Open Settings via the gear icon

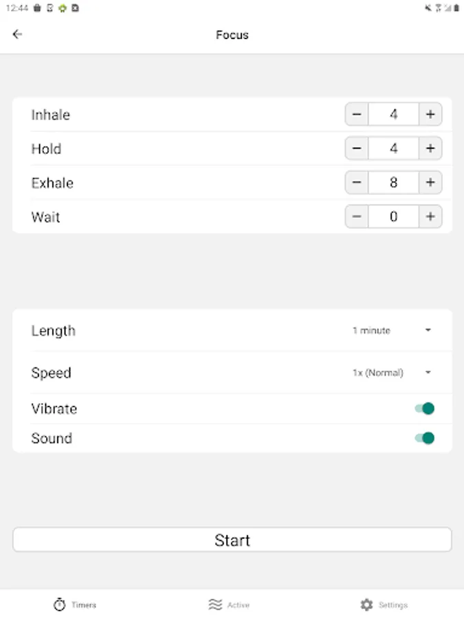coord(367,604)
